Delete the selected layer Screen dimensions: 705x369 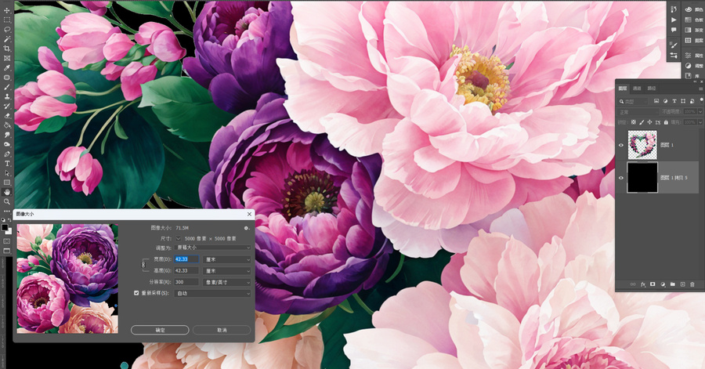(x=692, y=284)
